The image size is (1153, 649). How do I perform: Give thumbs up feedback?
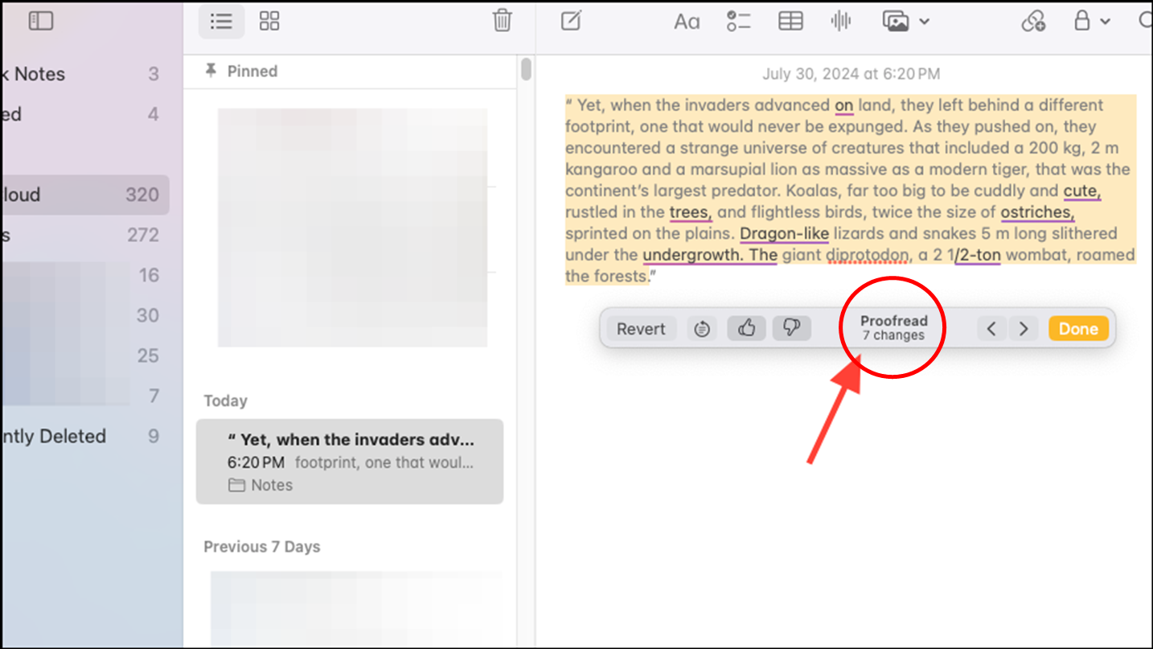point(747,328)
